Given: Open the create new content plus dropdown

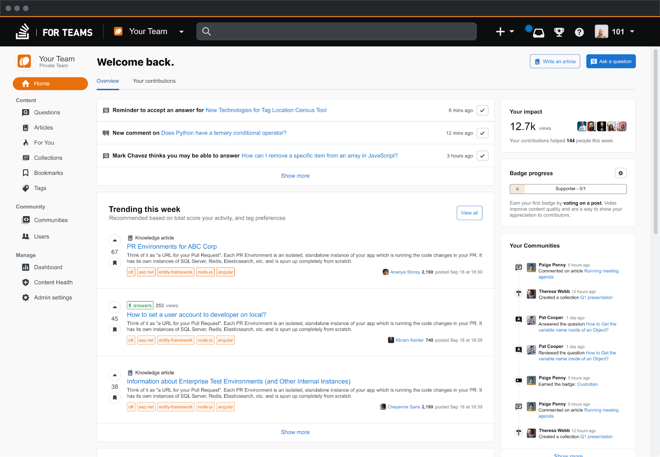Looking at the screenshot, I should coord(504,31).
